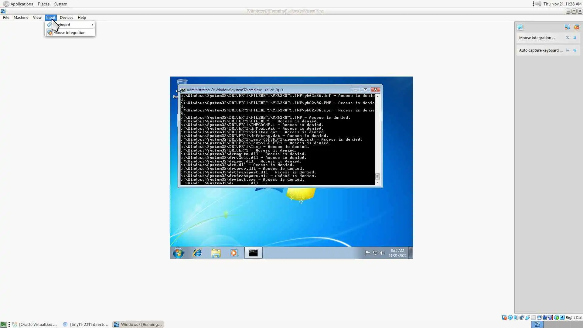
Task: Open the Devices menu
Action: click(x=66, y=18)
